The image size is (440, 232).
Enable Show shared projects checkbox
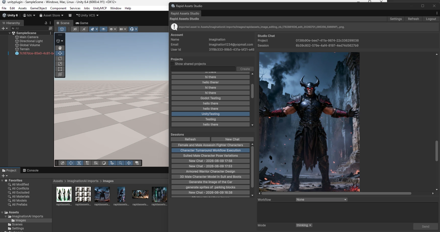click(x=172, y=64)
